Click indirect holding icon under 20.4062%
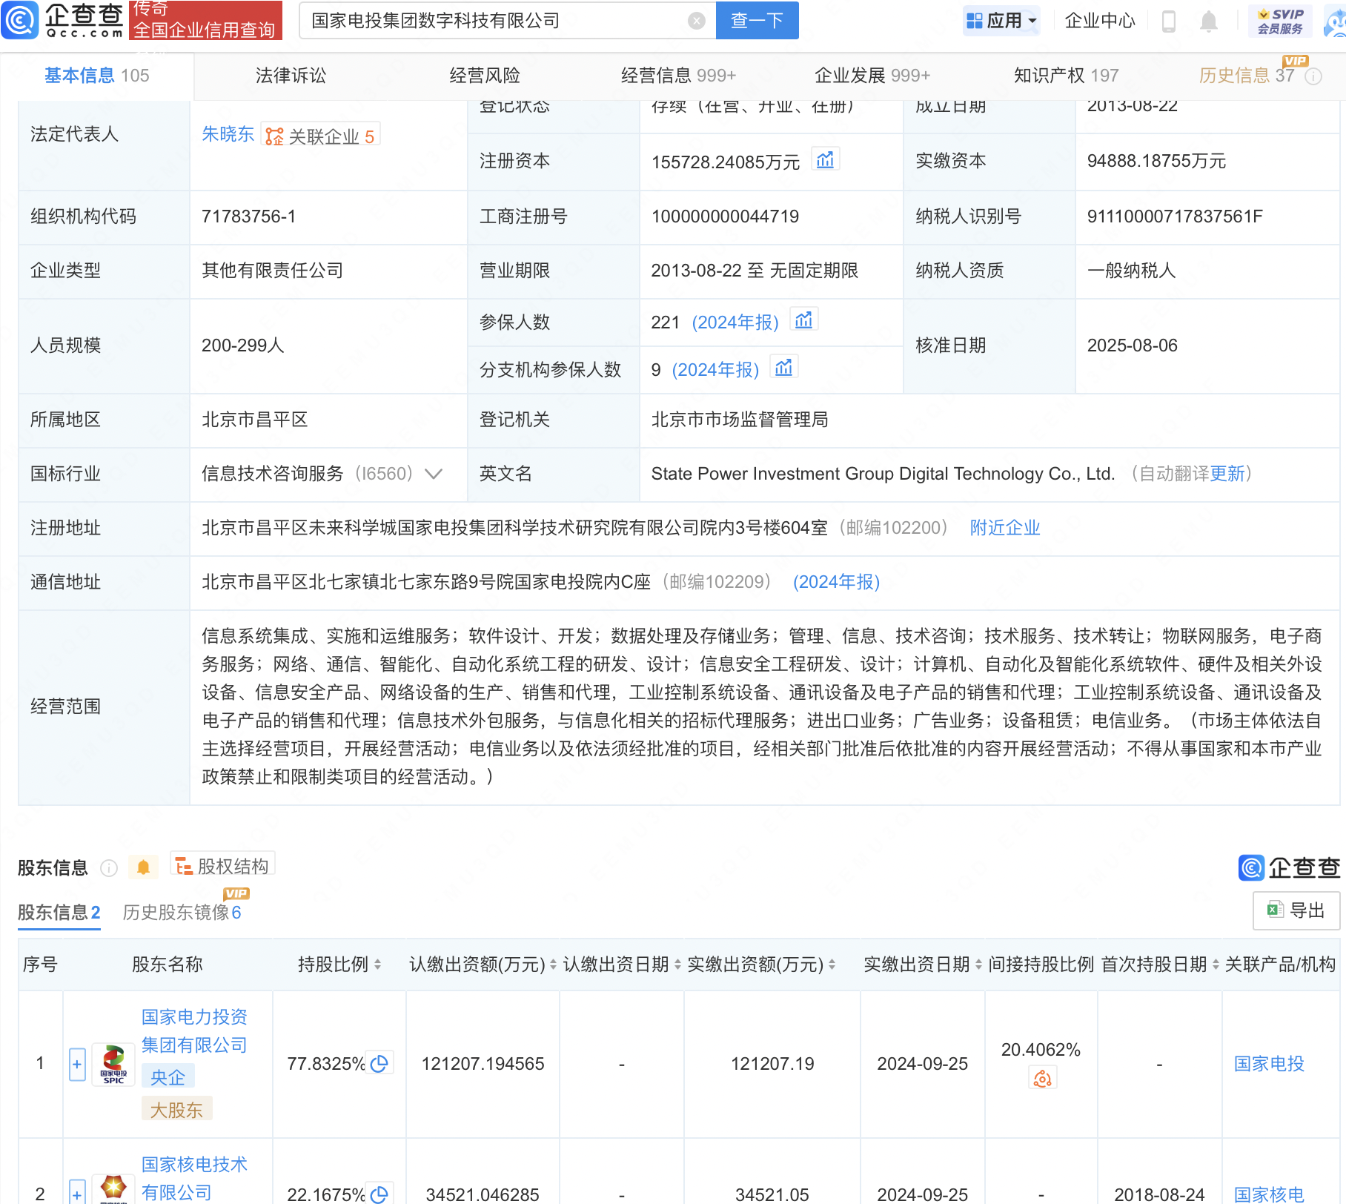This screenshot has height=1204, width=1346. point(1043,1078)
